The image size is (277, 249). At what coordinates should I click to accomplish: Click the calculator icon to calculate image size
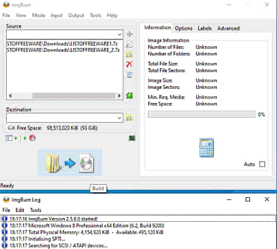(x=206, y=148)
